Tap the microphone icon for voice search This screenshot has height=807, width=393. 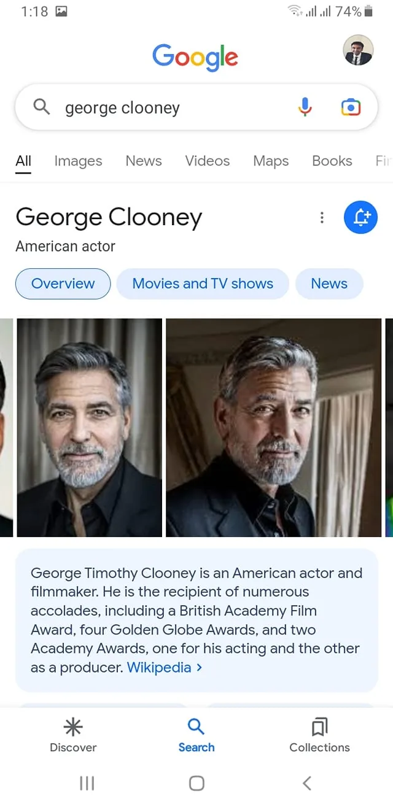click(x=304, y=107)
